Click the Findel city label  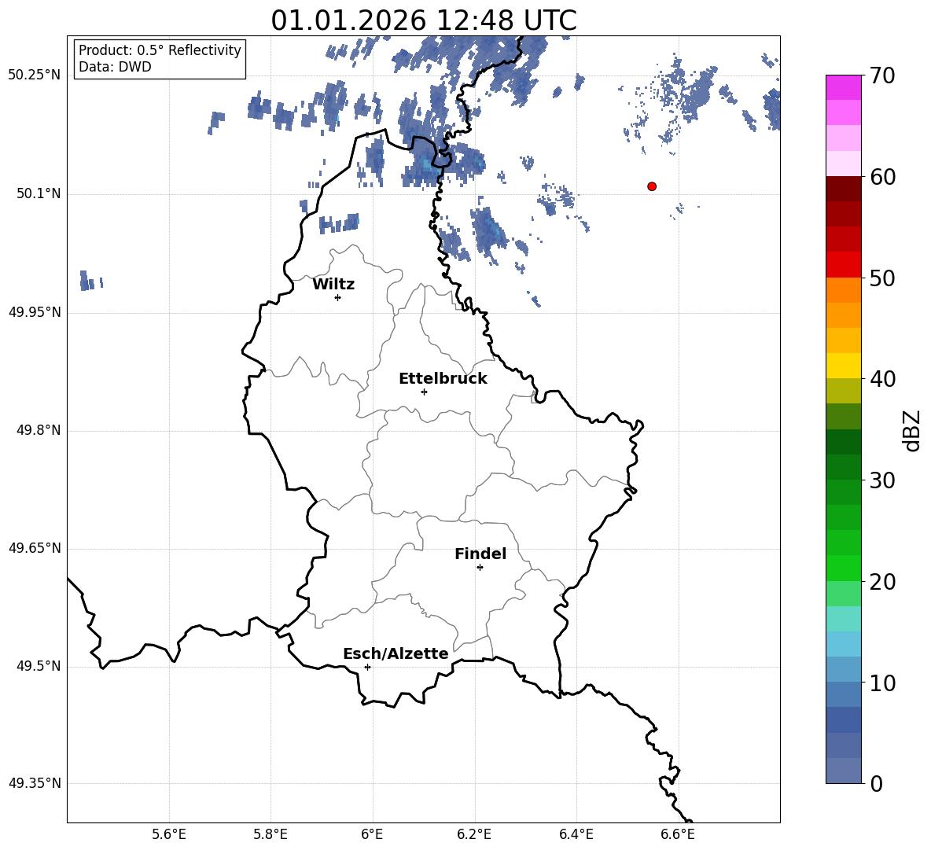[x=480, y=554]
